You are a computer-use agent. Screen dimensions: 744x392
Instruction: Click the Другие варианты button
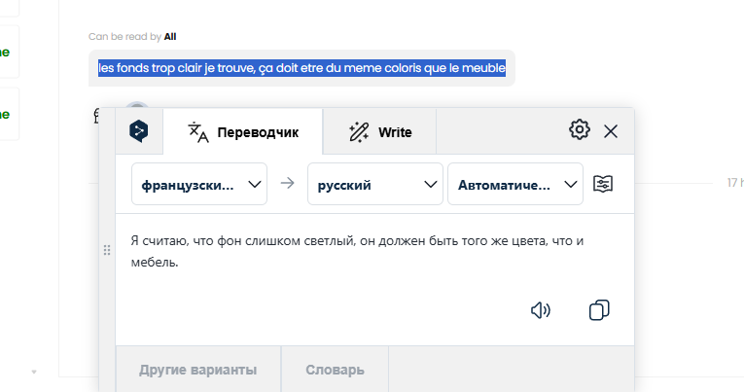pos(197,370)
